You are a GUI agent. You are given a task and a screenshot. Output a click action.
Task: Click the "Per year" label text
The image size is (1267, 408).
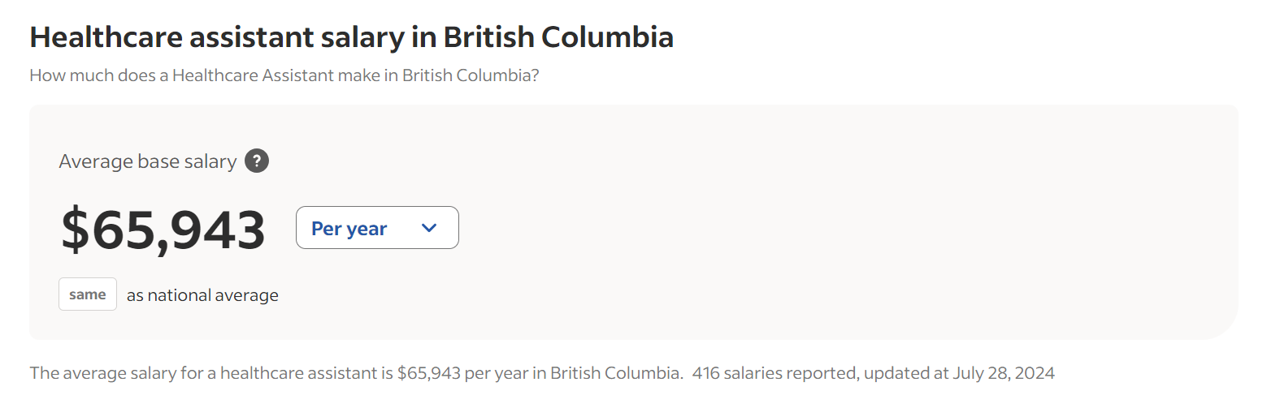point(349,229)
